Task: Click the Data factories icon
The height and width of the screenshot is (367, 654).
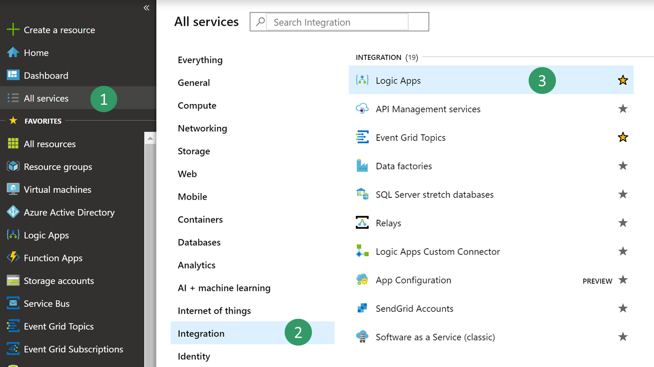Action: point(362,166)
